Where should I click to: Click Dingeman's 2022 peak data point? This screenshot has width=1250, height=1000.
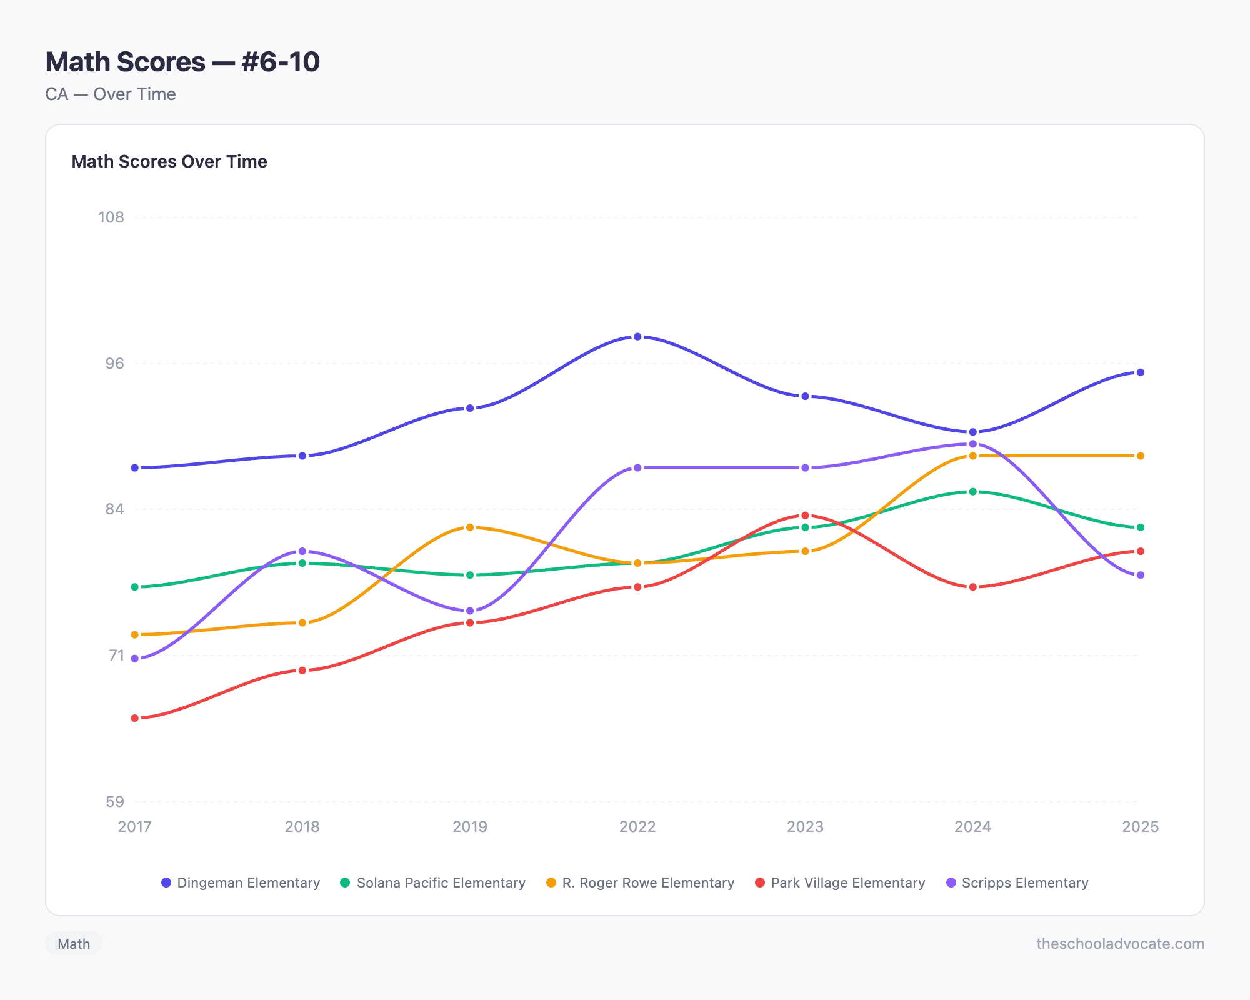[637, 337]
